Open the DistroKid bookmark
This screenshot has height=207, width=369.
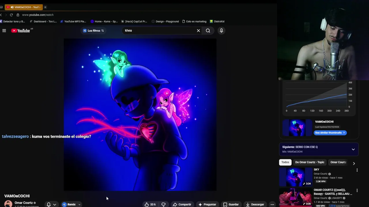[217, 22]
